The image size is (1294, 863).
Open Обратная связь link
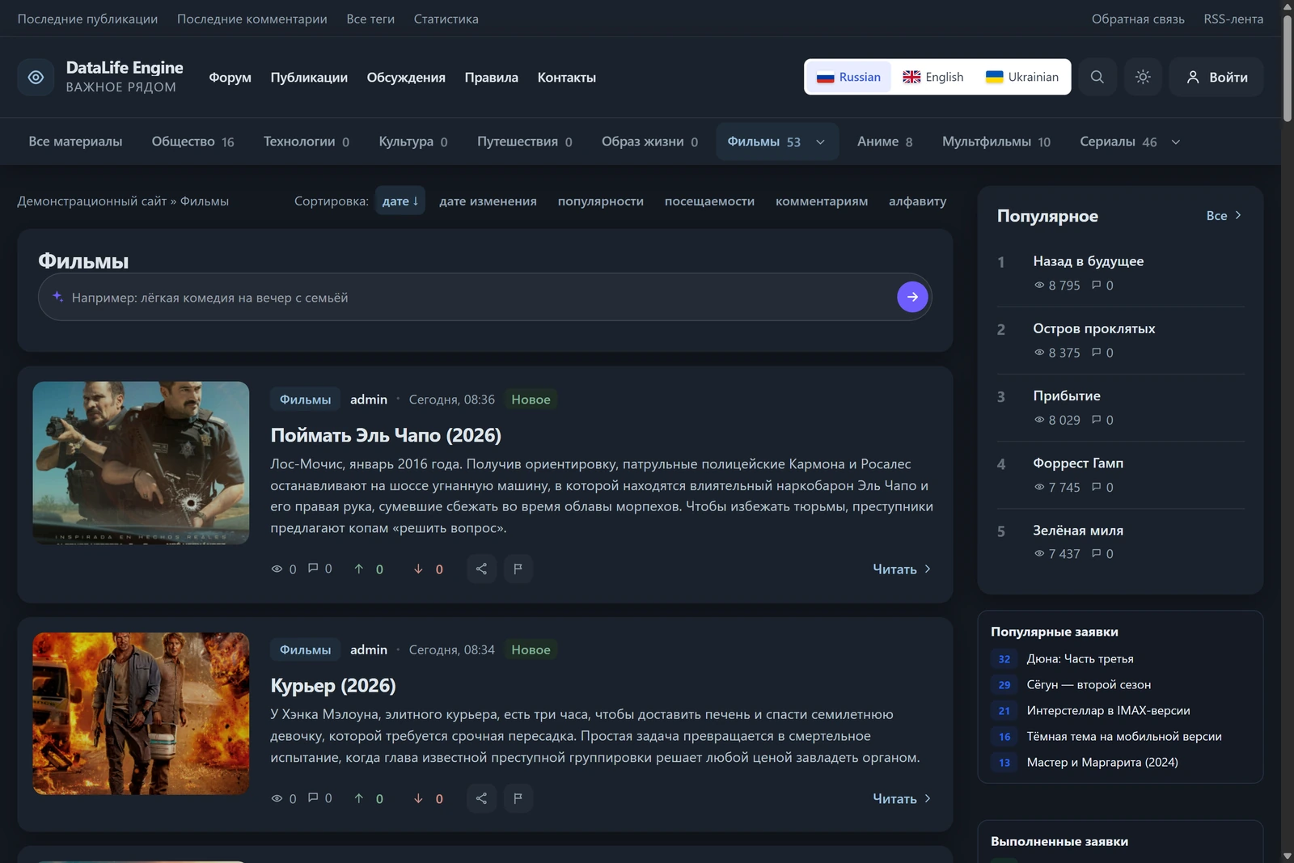[x=1138, y=19]
